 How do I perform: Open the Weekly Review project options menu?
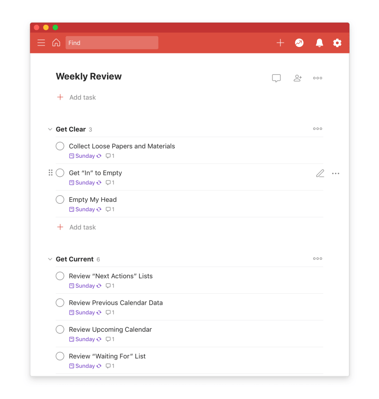[x=317, y=78]
